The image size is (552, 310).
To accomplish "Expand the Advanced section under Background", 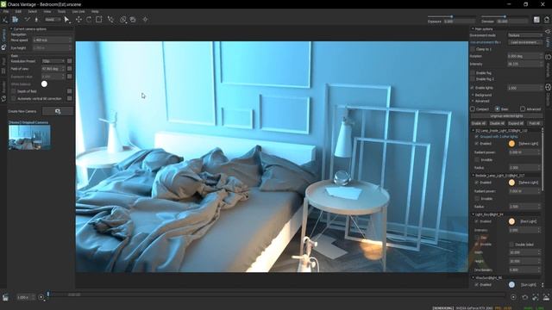I will [473, 101].
